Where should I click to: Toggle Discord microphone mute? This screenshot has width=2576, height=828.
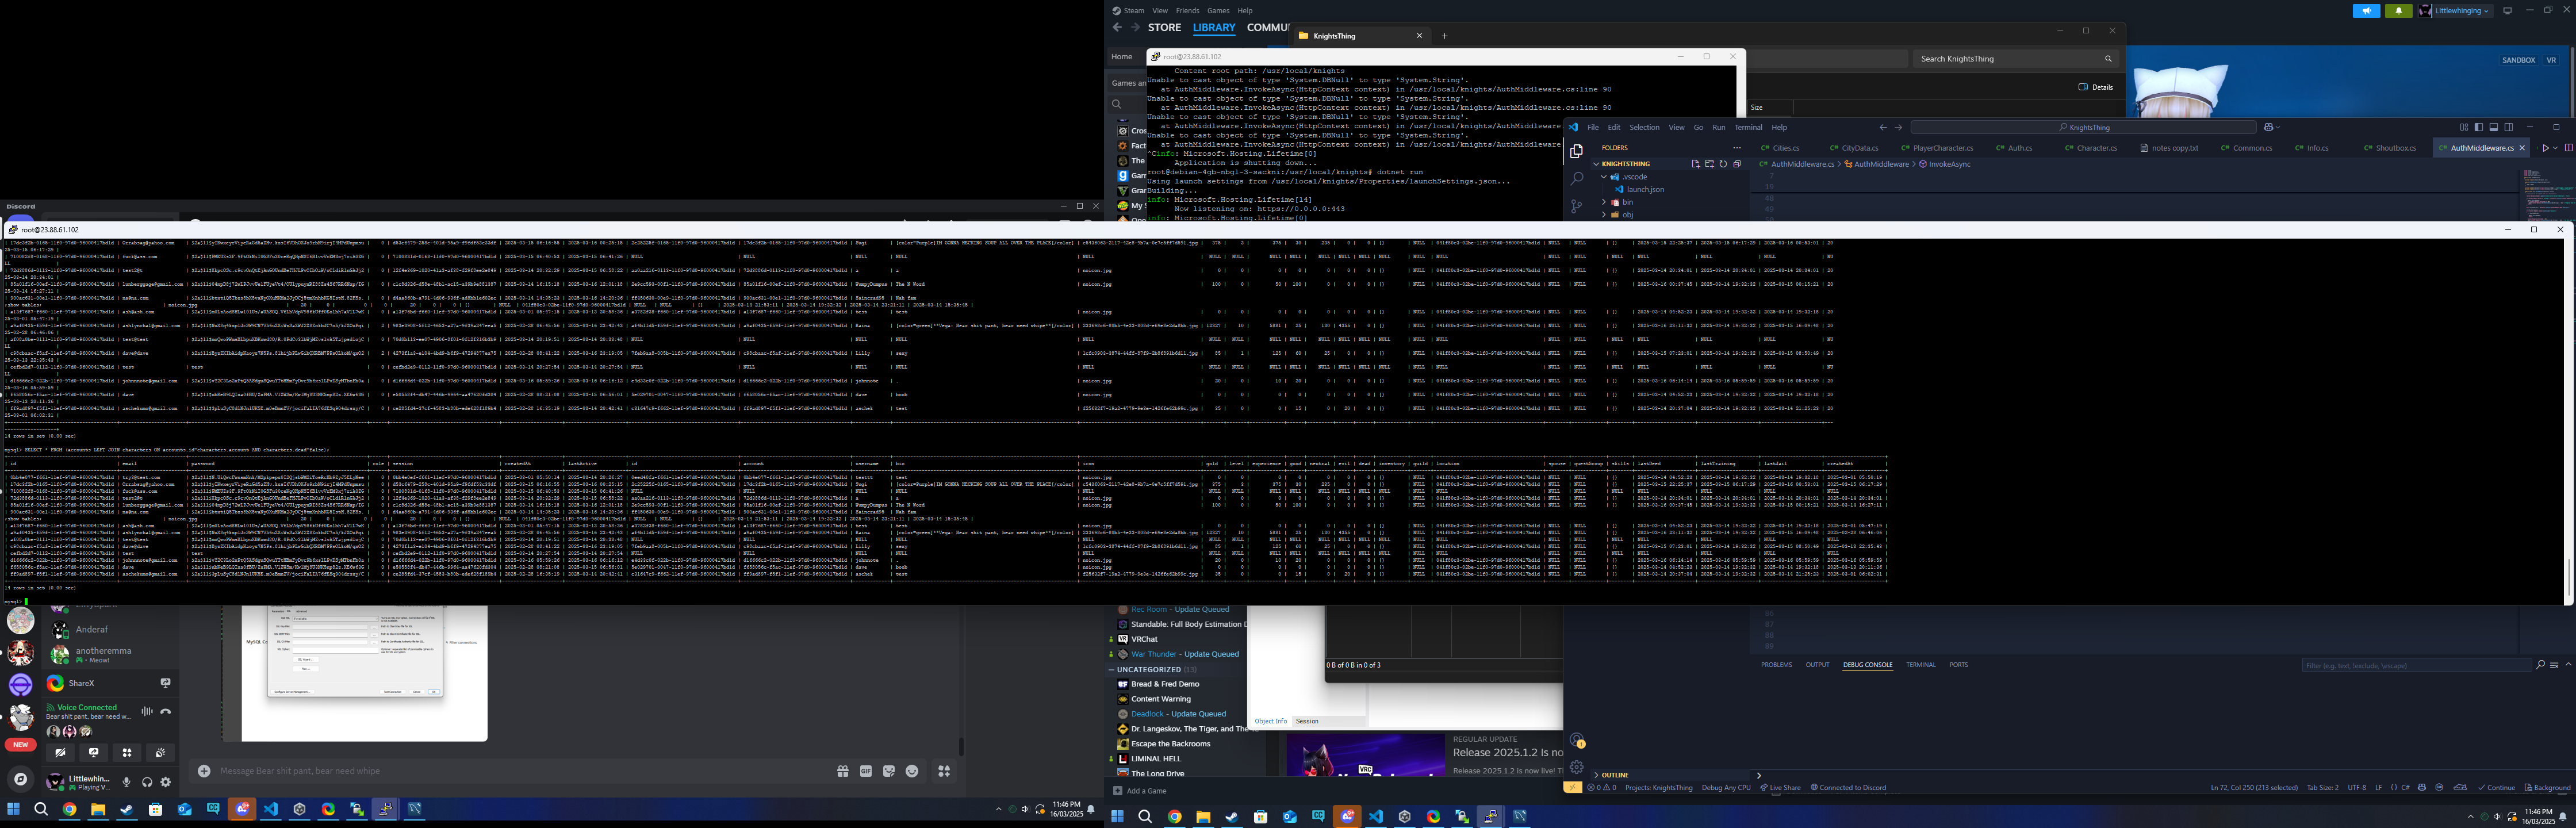[x=126, y=782]
